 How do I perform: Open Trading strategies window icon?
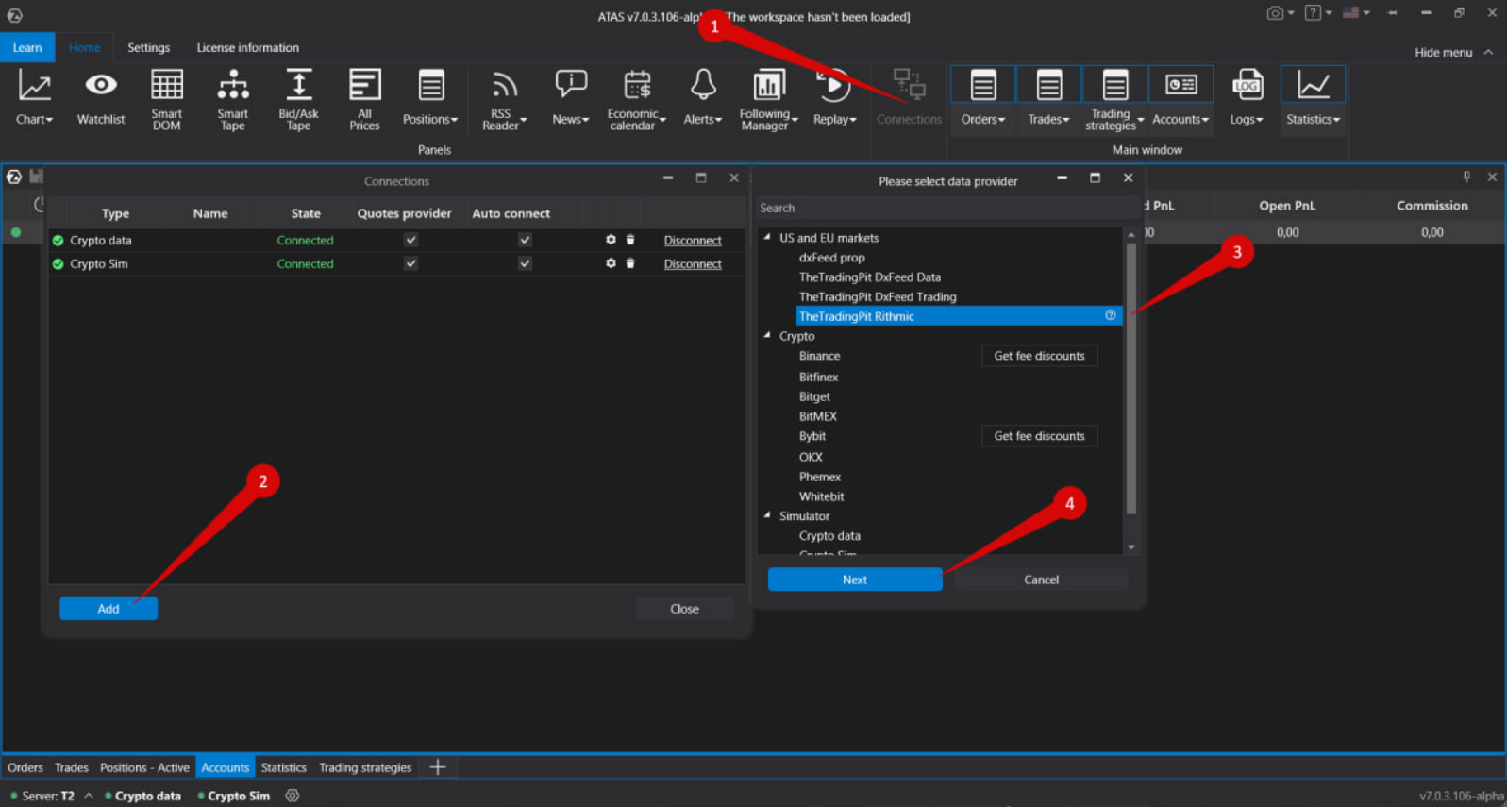[1115, 85]
